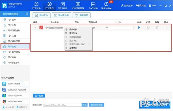Choose 设置密码 from the context menu
173x111 pixels.
[78, 48]
